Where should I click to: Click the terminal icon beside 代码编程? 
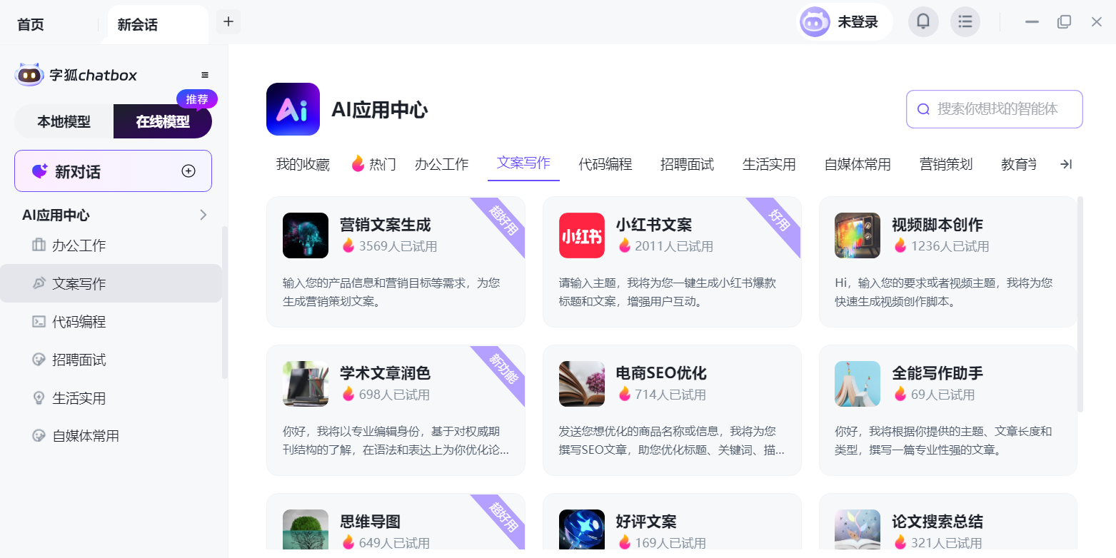(39, 322)
